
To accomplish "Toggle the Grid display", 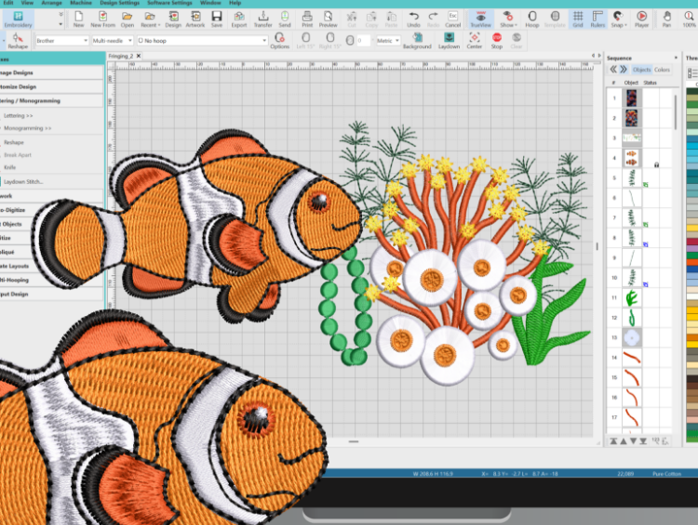I will pyautogui.click(x=578, y=20).
